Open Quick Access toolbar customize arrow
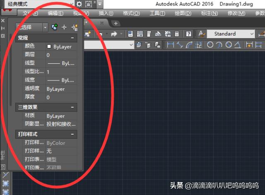This screenshot has width=265, height=195. (x=100, y=4)
